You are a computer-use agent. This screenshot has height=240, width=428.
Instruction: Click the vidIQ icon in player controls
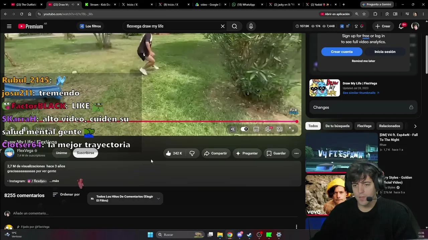click(233, 129)
